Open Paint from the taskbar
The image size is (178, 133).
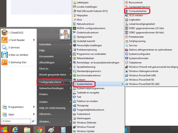[x=51, y=130]
